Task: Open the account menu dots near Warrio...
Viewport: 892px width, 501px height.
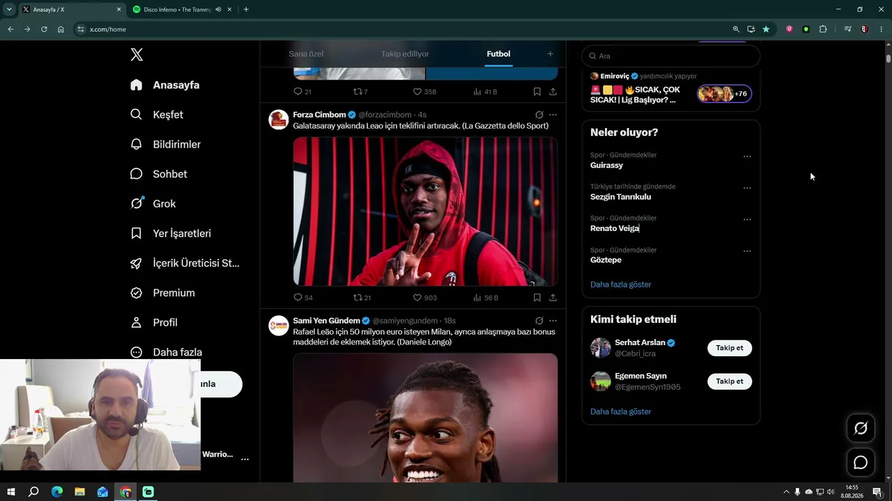Action: [245, 459]
